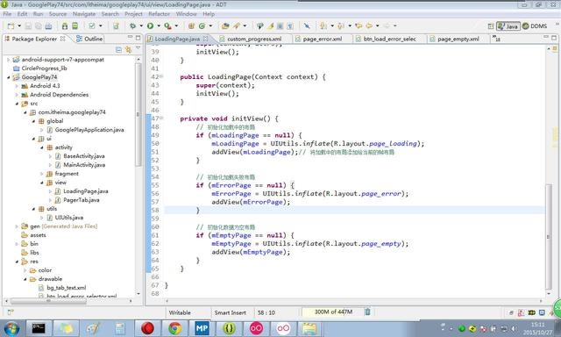Close the LoadingPage.java tab
The width and height of the screenshot is (561, 337).
pos(206,39)
